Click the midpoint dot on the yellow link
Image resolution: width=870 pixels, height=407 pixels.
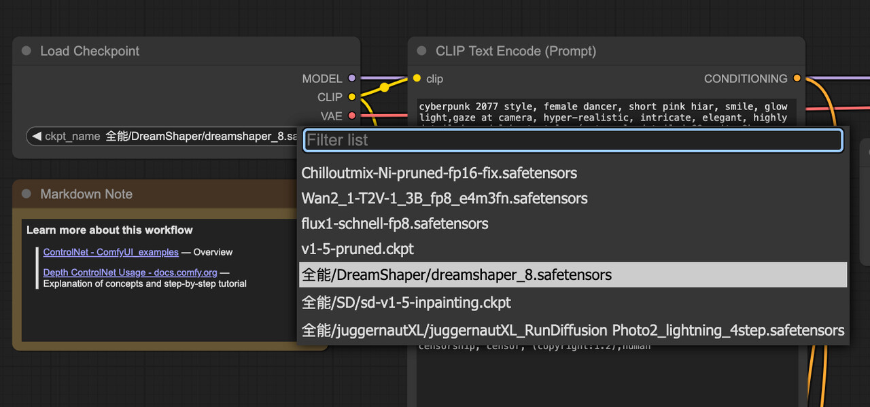[x=384, y=87]
